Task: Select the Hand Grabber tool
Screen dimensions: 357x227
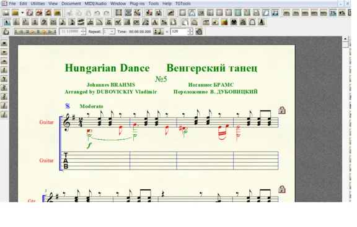Action: (185, 22)
